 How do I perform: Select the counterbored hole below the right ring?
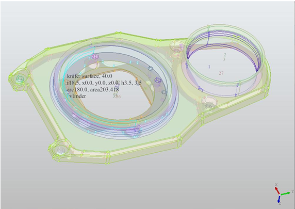pyautogui.click(x=208, y=103)
